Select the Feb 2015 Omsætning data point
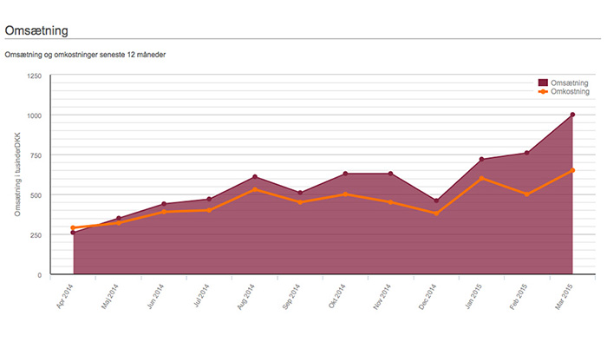 tap(527, 153)
